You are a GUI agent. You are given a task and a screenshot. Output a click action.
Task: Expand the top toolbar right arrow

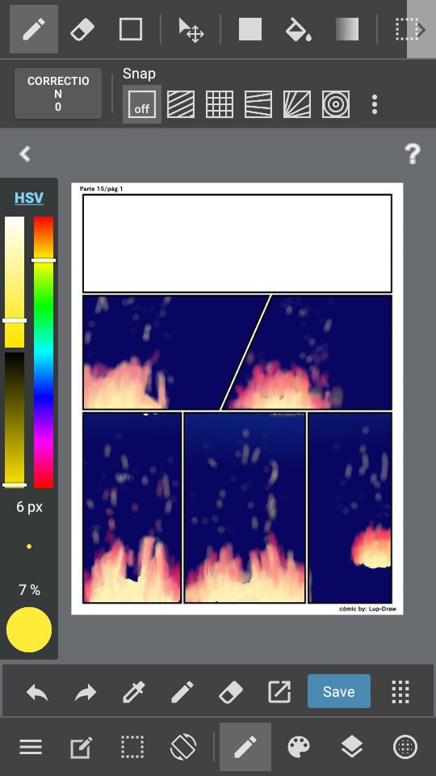(421, 29)
